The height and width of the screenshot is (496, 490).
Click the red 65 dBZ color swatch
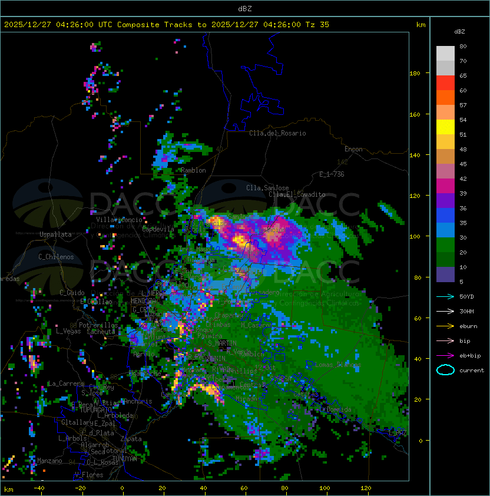pyautogui.click(x=445, y=83)
